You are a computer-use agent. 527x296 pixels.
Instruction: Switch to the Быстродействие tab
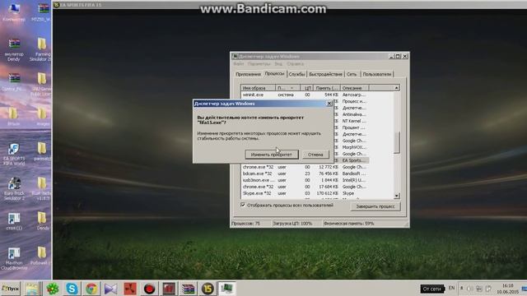(x=325, y=74)
